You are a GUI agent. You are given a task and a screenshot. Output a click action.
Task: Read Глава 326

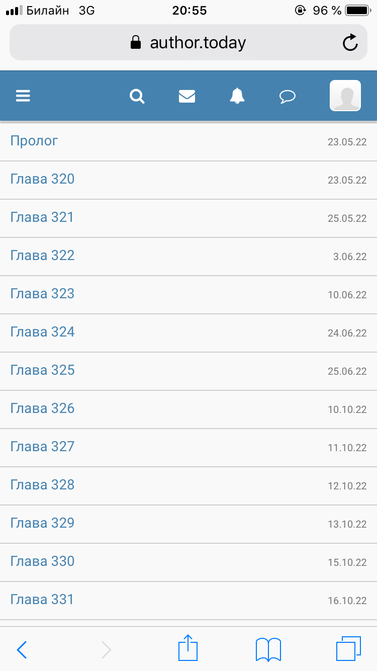[42, 408]
